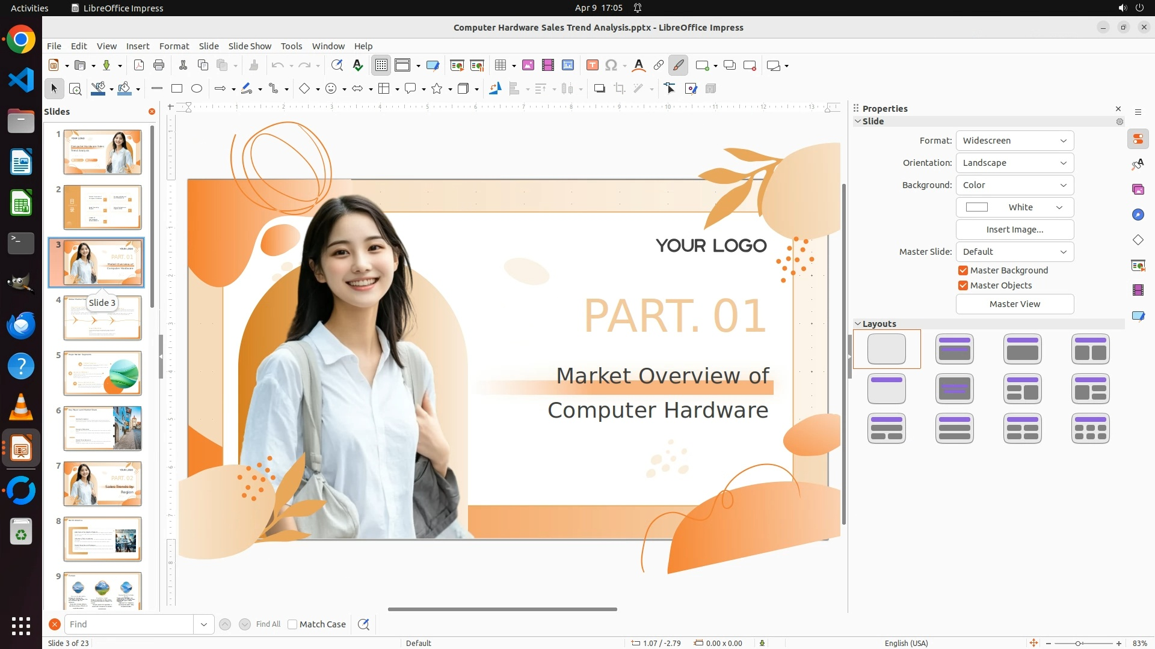Viewport: 1155px width, 649px height.
Task: Uncheck the Master Background checkbox
Action: tap(963, 270)
